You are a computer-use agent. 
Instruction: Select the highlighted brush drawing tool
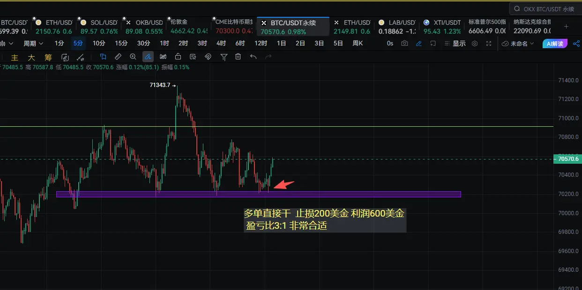click(148, 57)
